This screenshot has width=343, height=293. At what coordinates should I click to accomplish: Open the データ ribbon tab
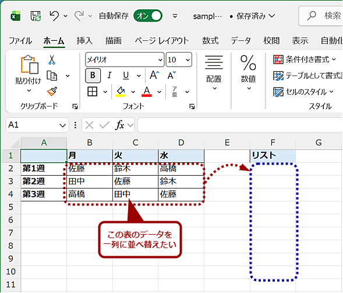[241, 41]
